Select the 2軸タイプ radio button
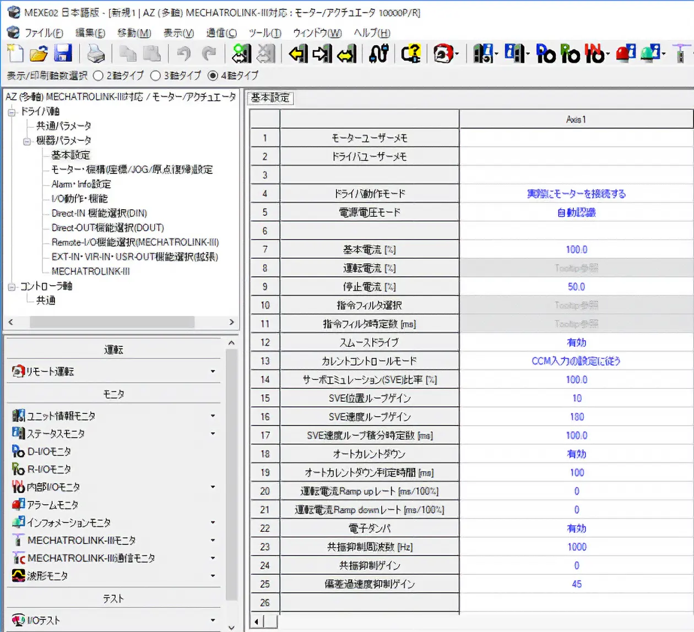Screen dimensions: 694x632 click(x=98, y=75)
